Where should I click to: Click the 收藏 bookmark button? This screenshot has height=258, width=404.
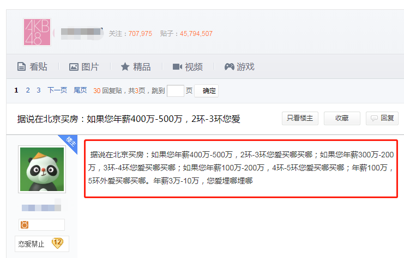(342, 118)
